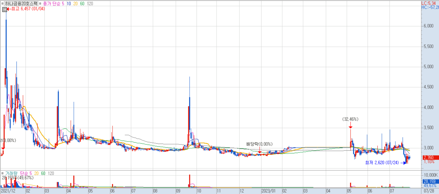Click the 최고 6,457 (01/04) high annotation
The image size is (439, 194).
point(28,9)
